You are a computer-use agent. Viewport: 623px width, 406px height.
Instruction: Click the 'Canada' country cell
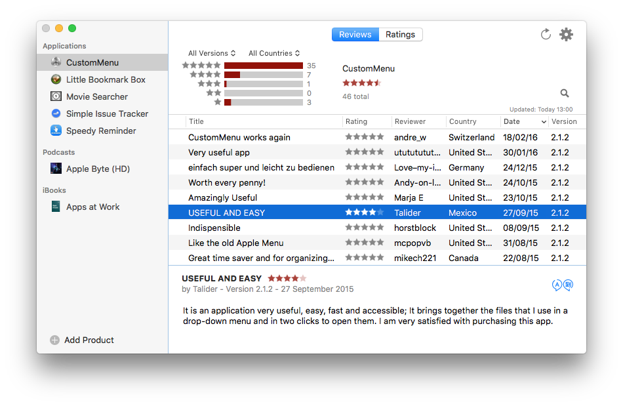463,258
